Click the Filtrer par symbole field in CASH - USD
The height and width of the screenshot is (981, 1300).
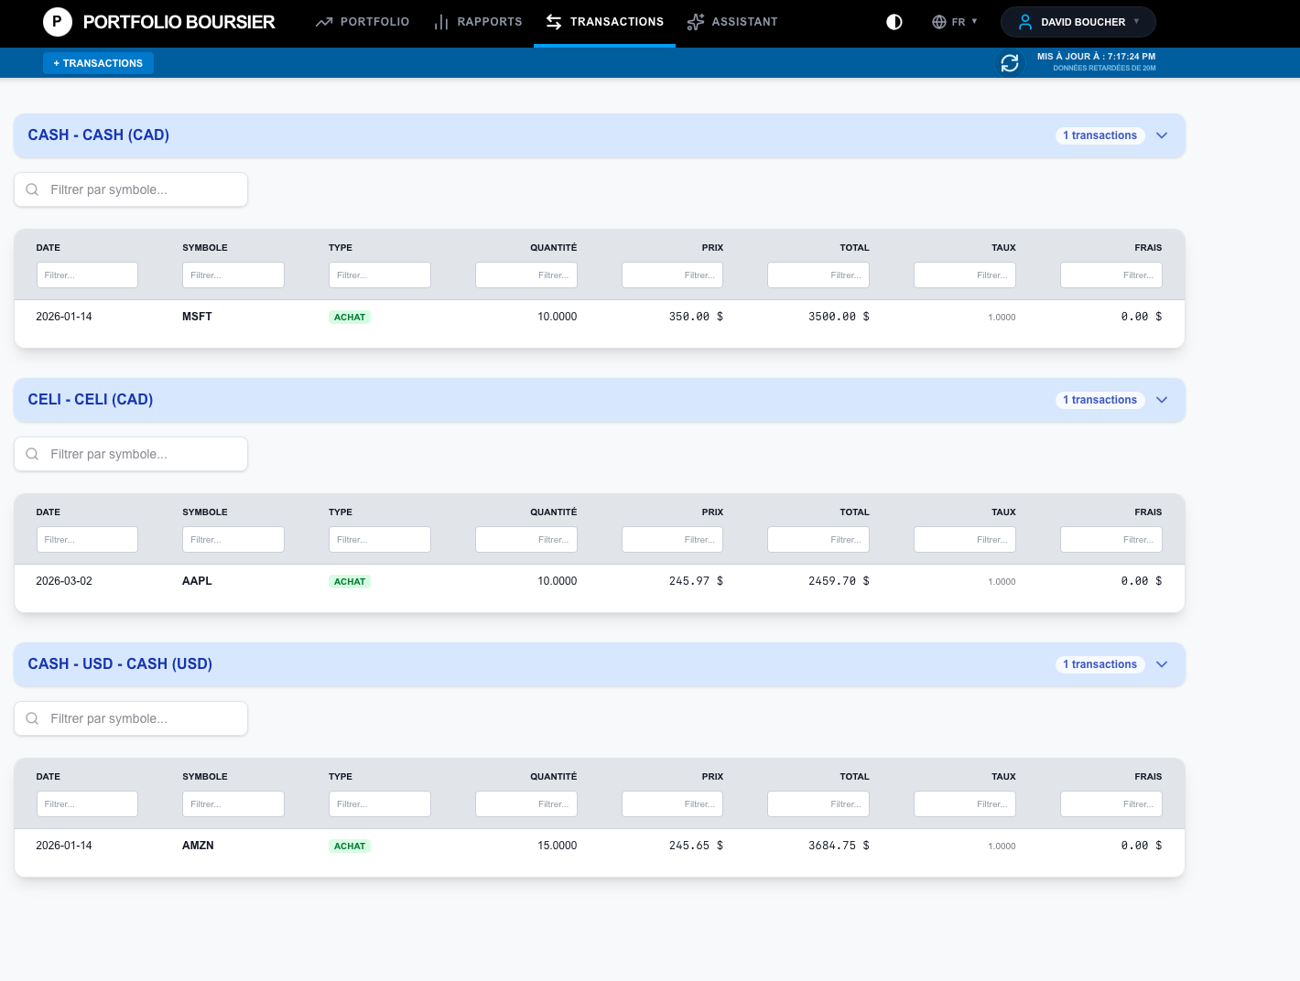coord(131,718)
